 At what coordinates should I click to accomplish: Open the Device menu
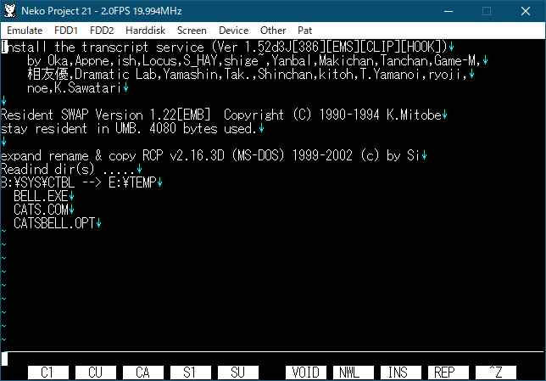pyautogui.click(x=234, y=31)
